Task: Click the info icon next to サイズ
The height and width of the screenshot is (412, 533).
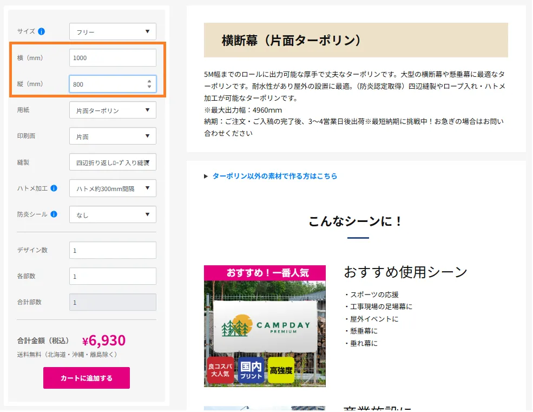Action: tap(42, 31)
